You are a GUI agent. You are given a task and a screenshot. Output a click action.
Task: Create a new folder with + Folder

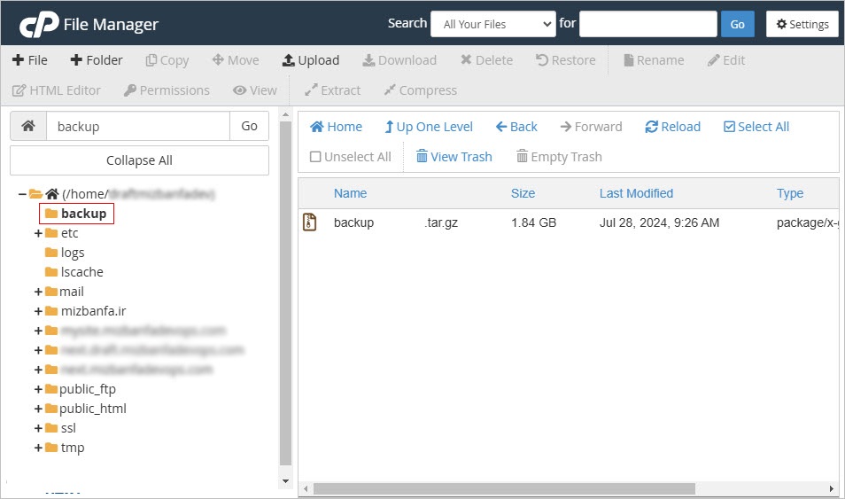pyautogui.click(x=97, y=60)
